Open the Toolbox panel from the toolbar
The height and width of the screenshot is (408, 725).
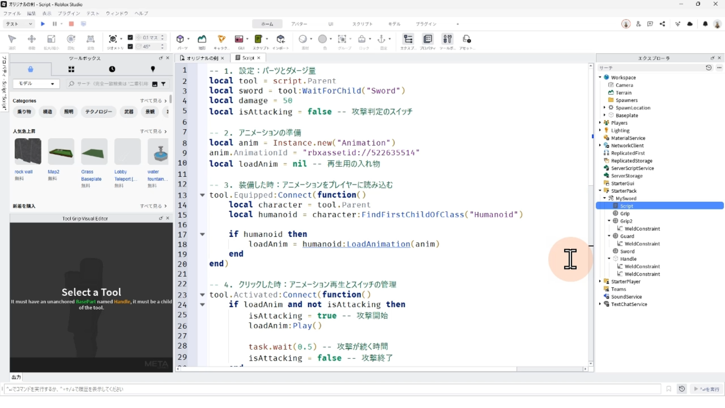click(447, 39)
